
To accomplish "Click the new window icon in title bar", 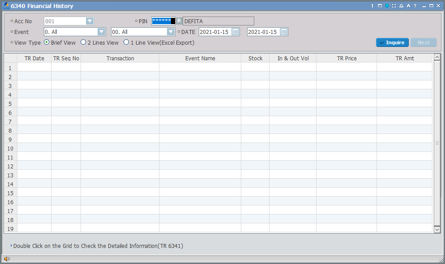I will pos(380,6).
